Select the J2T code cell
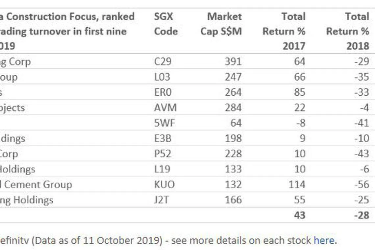Screen dimensions: 375x250 click(x=162, y=200)
